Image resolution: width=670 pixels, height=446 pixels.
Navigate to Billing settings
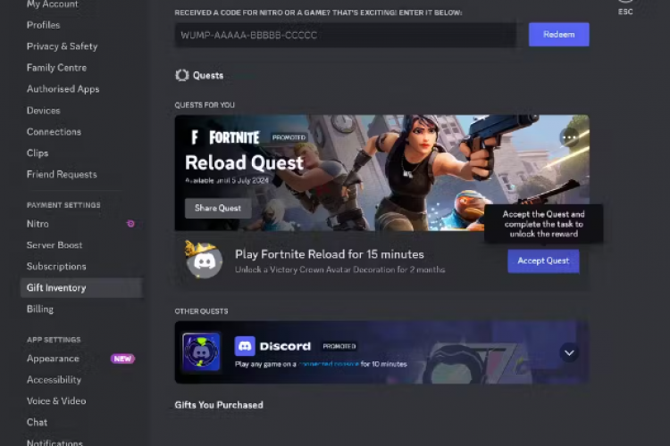point(40,310)
